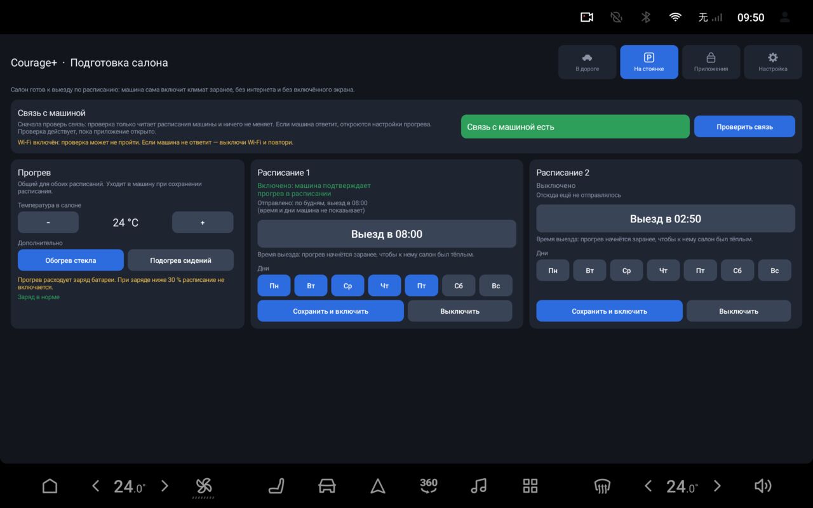Increase left zone temperature with right chevron

tap(165, 486)
